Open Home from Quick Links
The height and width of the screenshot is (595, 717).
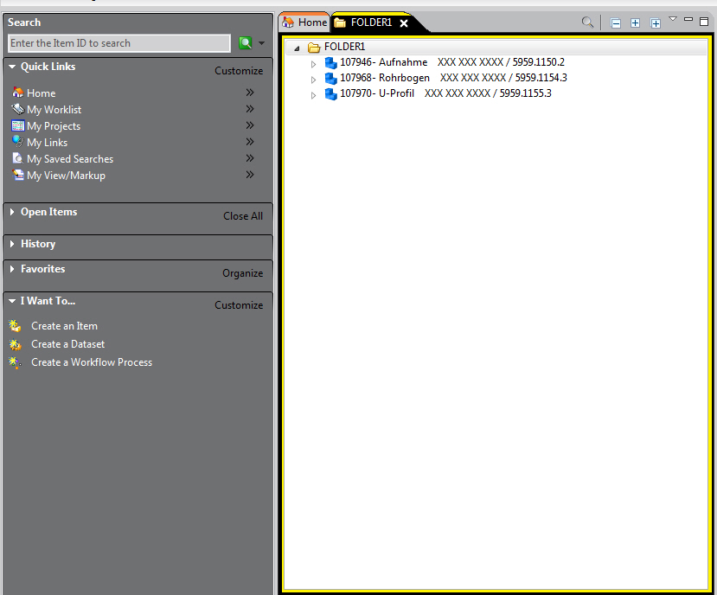(x=42, y=93)
